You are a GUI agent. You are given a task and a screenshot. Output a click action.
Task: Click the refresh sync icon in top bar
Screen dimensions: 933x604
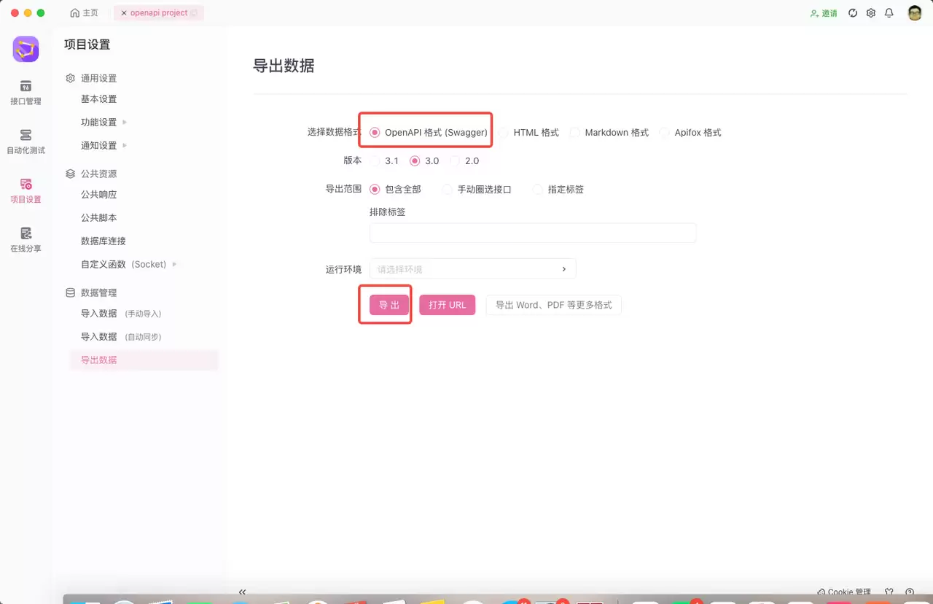(x=853, y=13)
